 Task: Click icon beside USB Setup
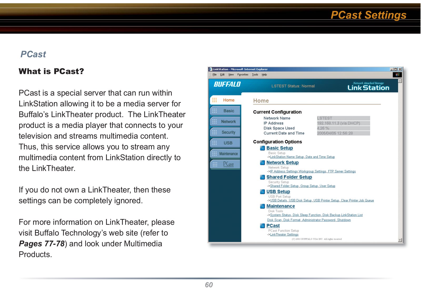coord(262,192)
